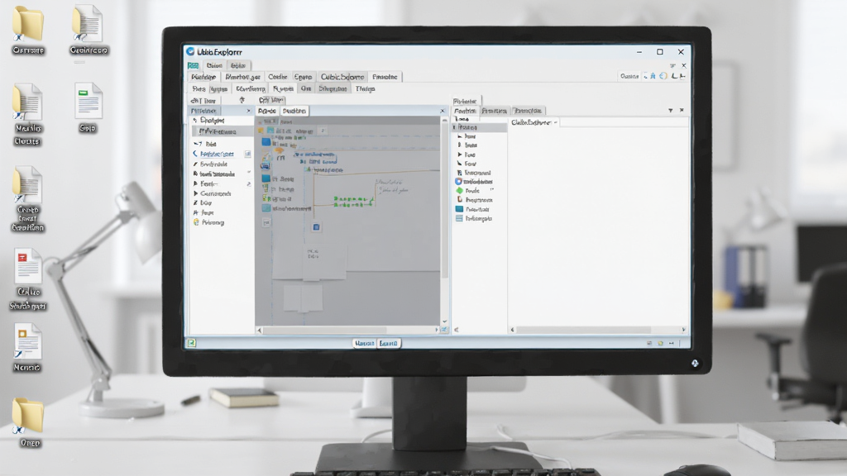Select the striped list icon in right tree

(x=459, y=218)
